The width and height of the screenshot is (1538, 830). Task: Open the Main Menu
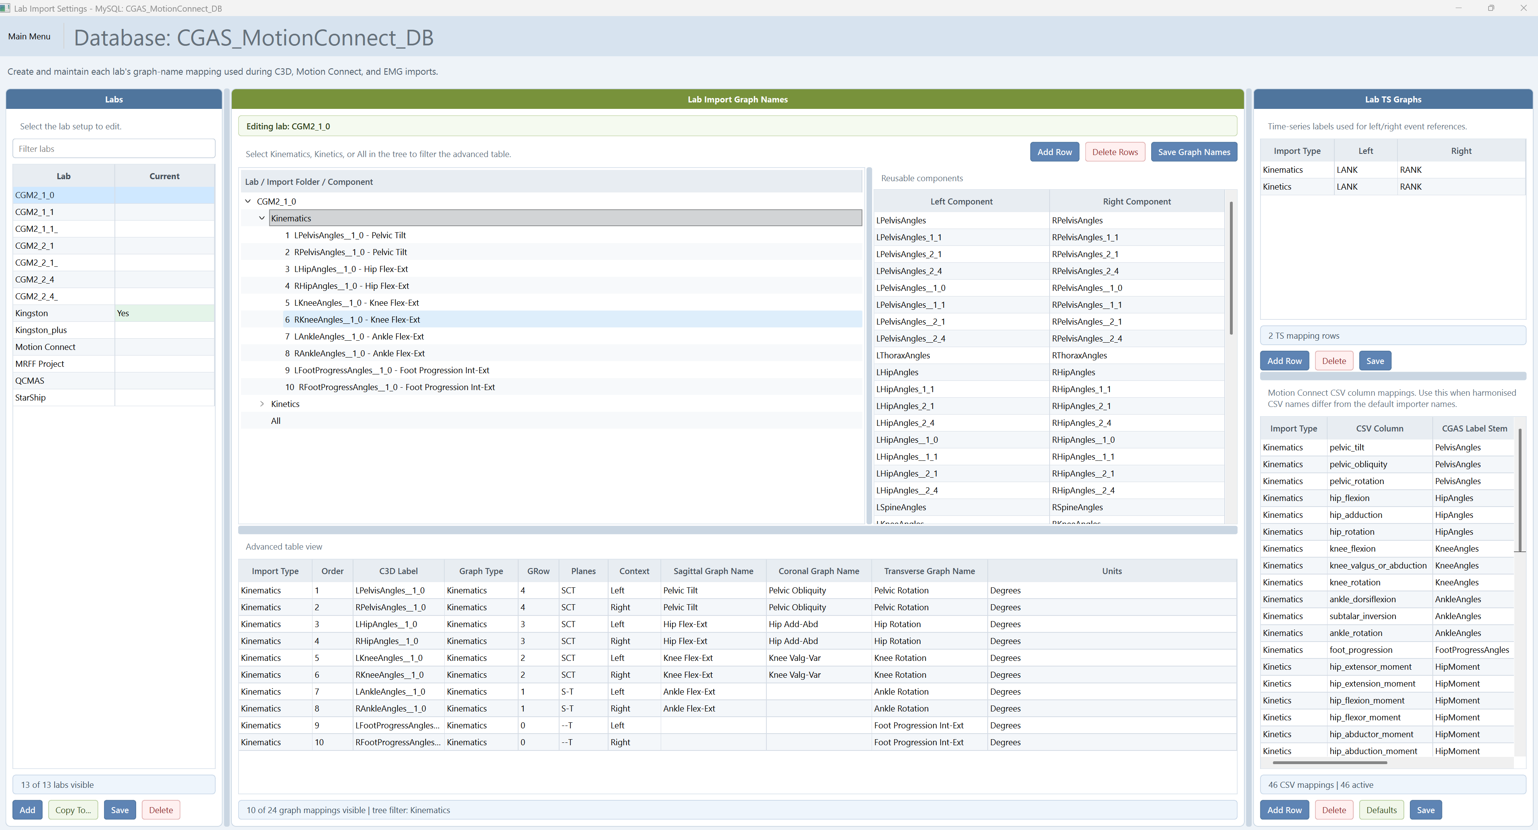coord(29,37)
